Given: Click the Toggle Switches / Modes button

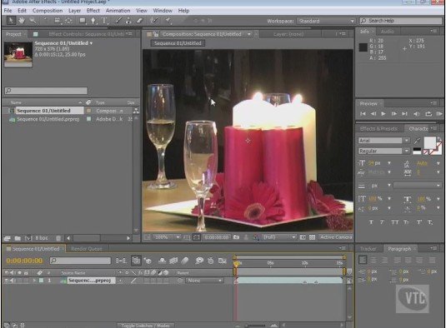Looking at the screenshot, I should pyautogui.click(x=145, y=326).
